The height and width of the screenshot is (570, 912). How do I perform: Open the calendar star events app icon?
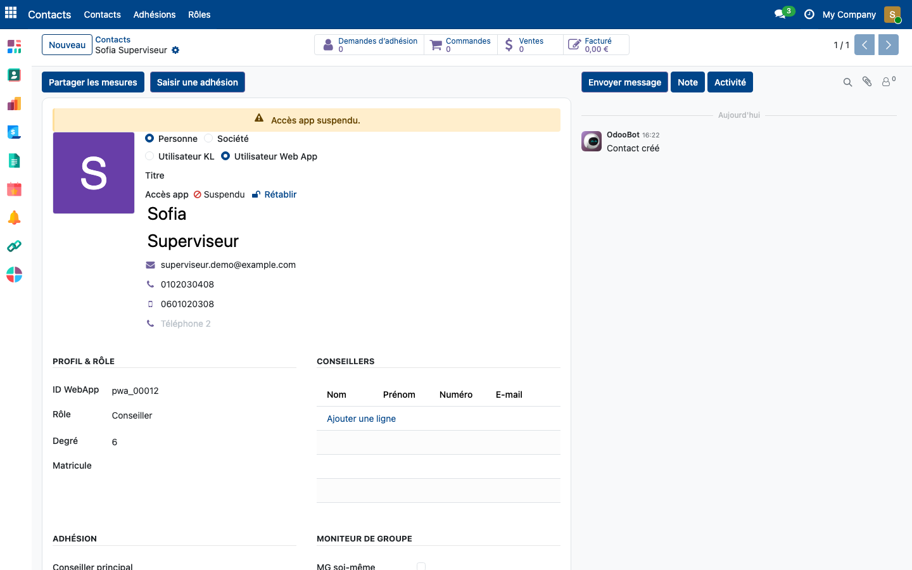click(14, 189)
